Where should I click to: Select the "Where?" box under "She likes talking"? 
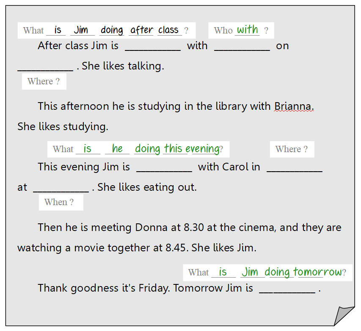coord(44,81)
